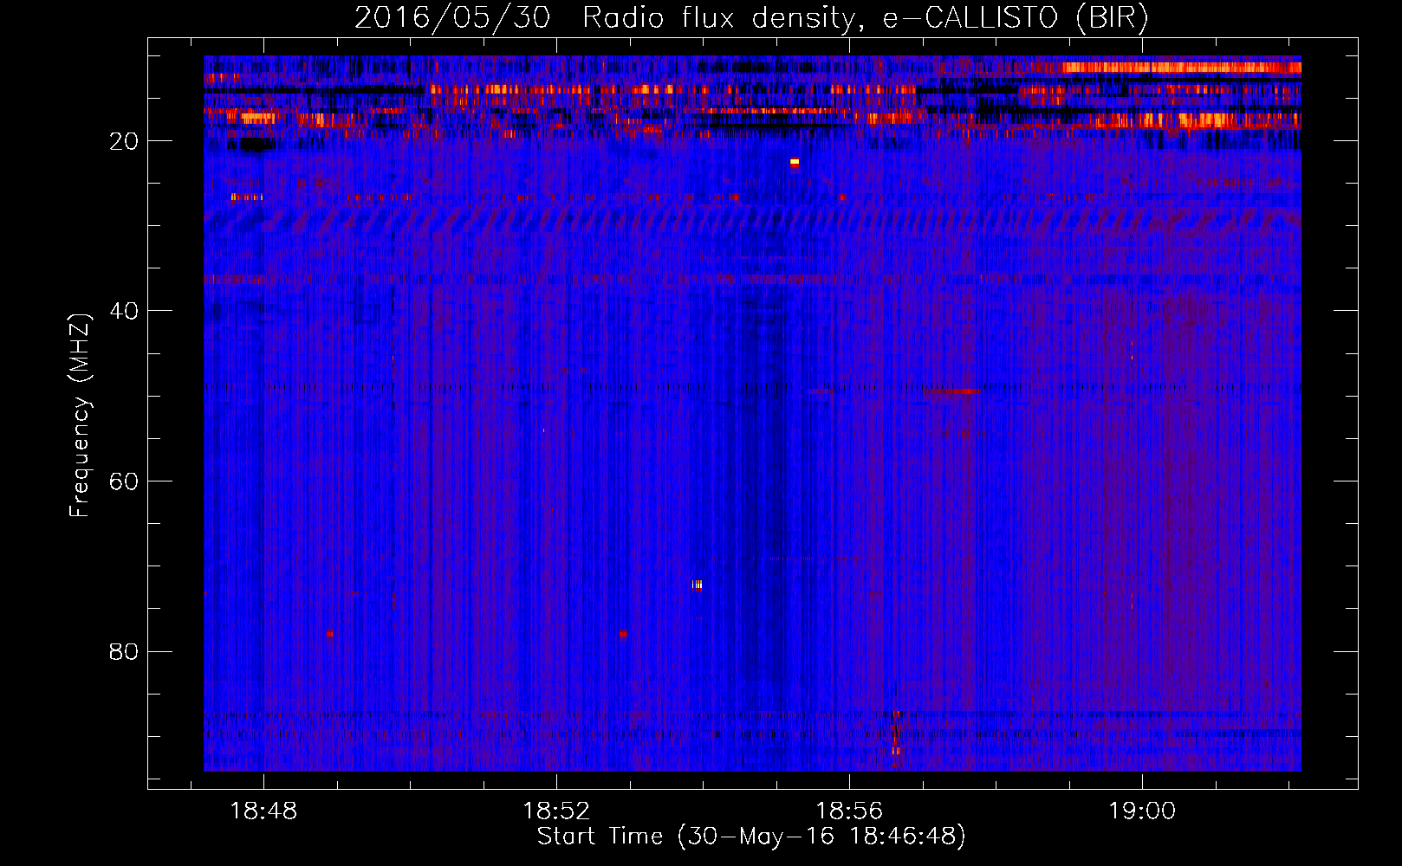Click the 40 frequency tick label

124,311
